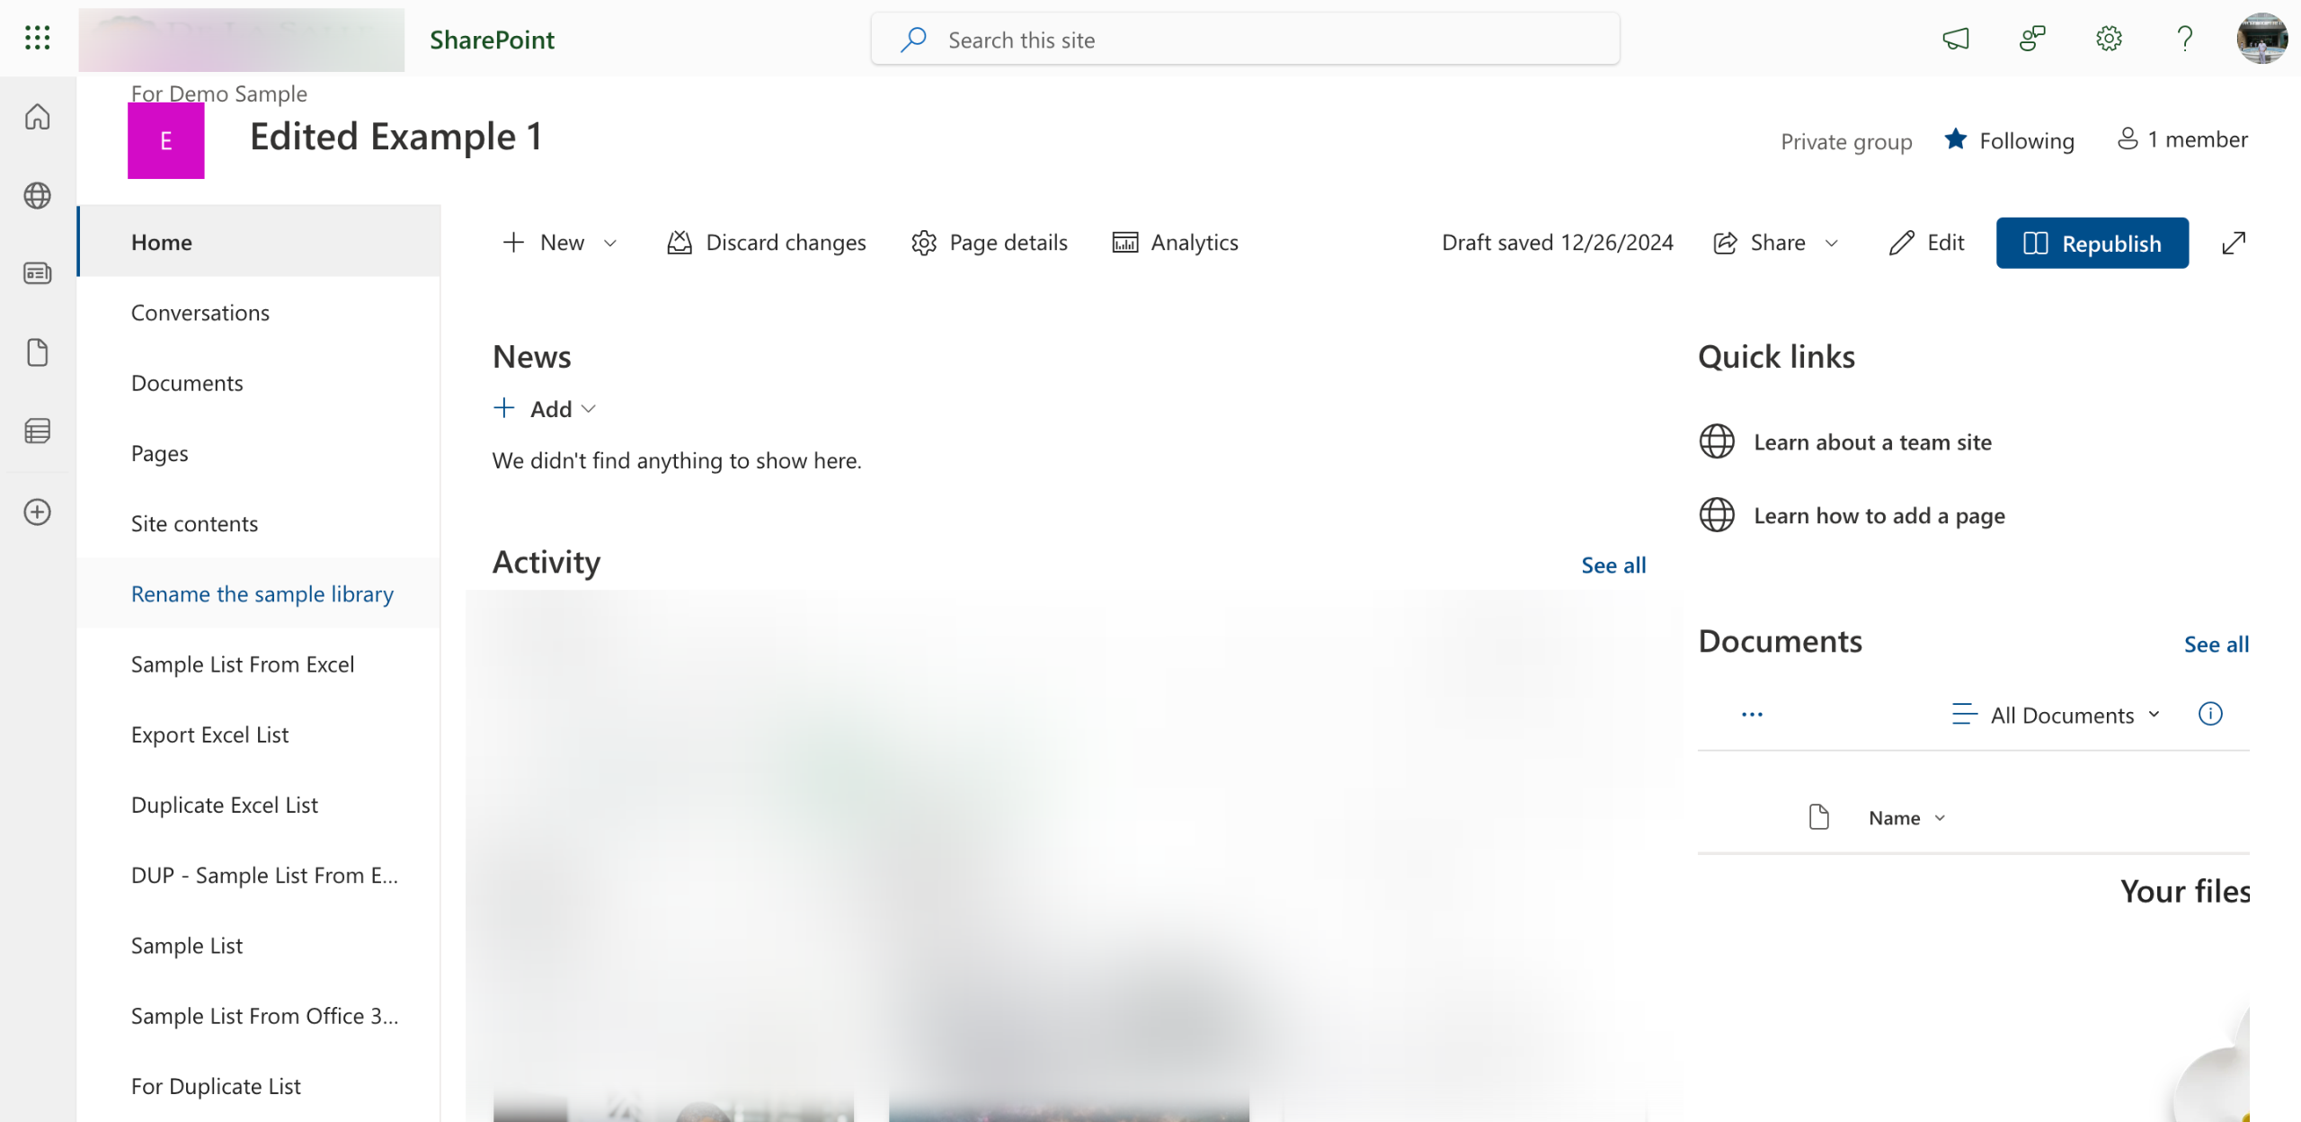Viewport: 2301px width, 1122px height.
Task: Open the documents info pane icon
Action: tap(2210, 714)
